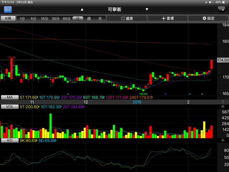Tap the 165.00 low price marker
The image size is (229, 172).
pyautogui.click(x=143, y=94)
